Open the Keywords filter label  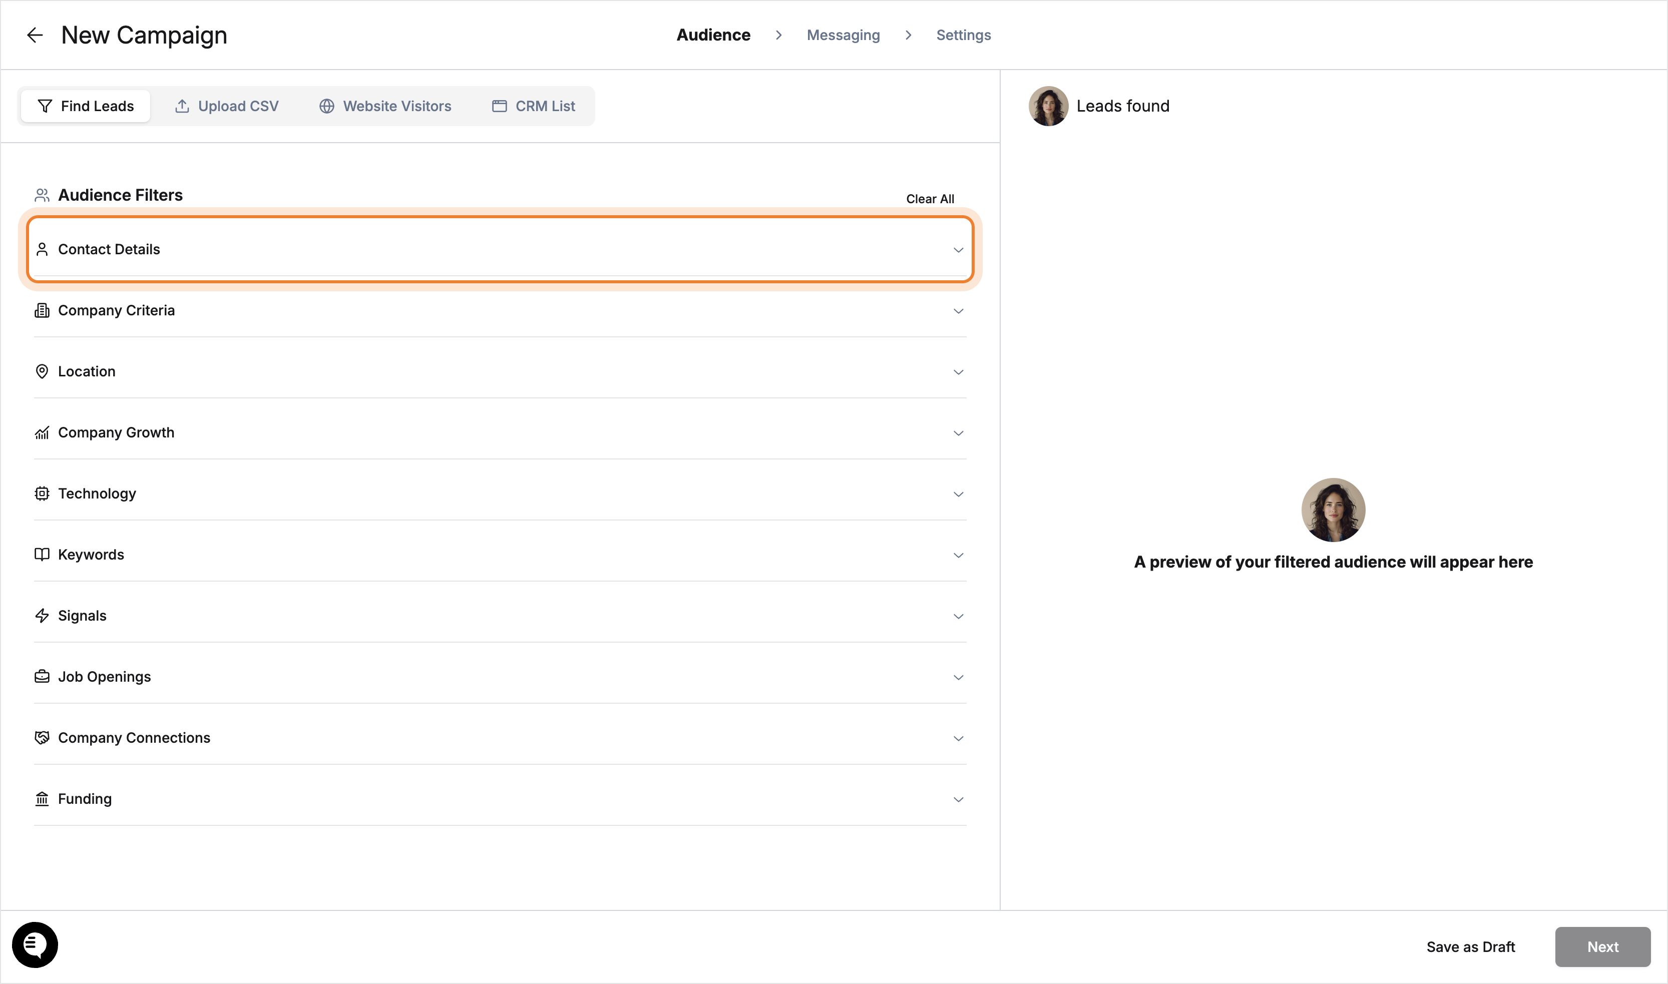pyautogui.click(x=91, y=555)
